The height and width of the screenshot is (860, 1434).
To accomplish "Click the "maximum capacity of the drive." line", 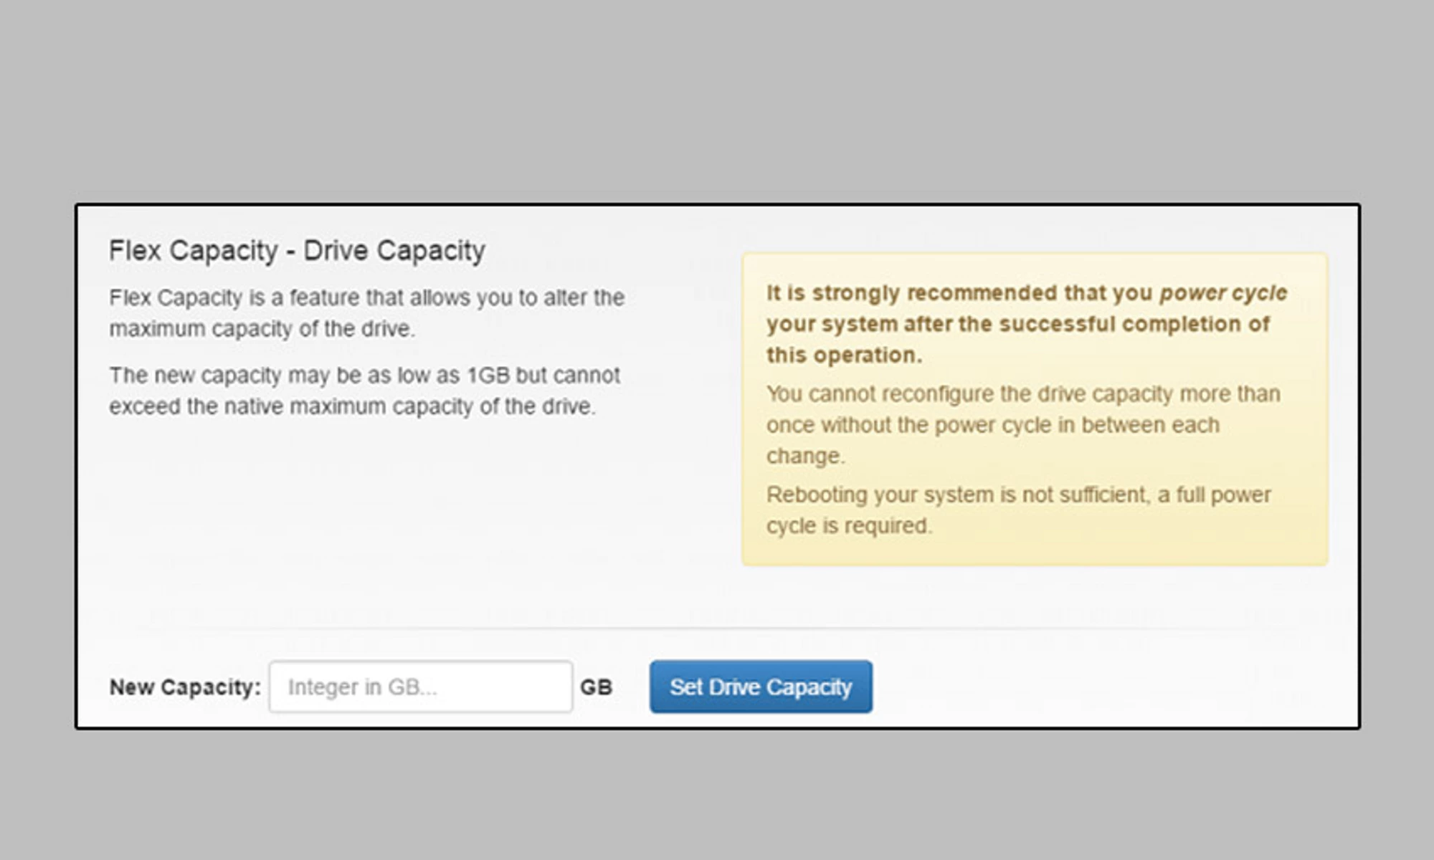I will (262, 329).
